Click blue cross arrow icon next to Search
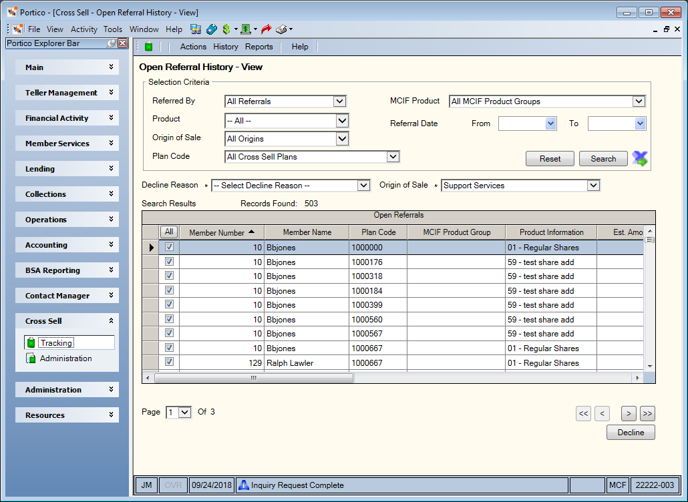This screenshot has width=688, height=502. click(640, 158)
